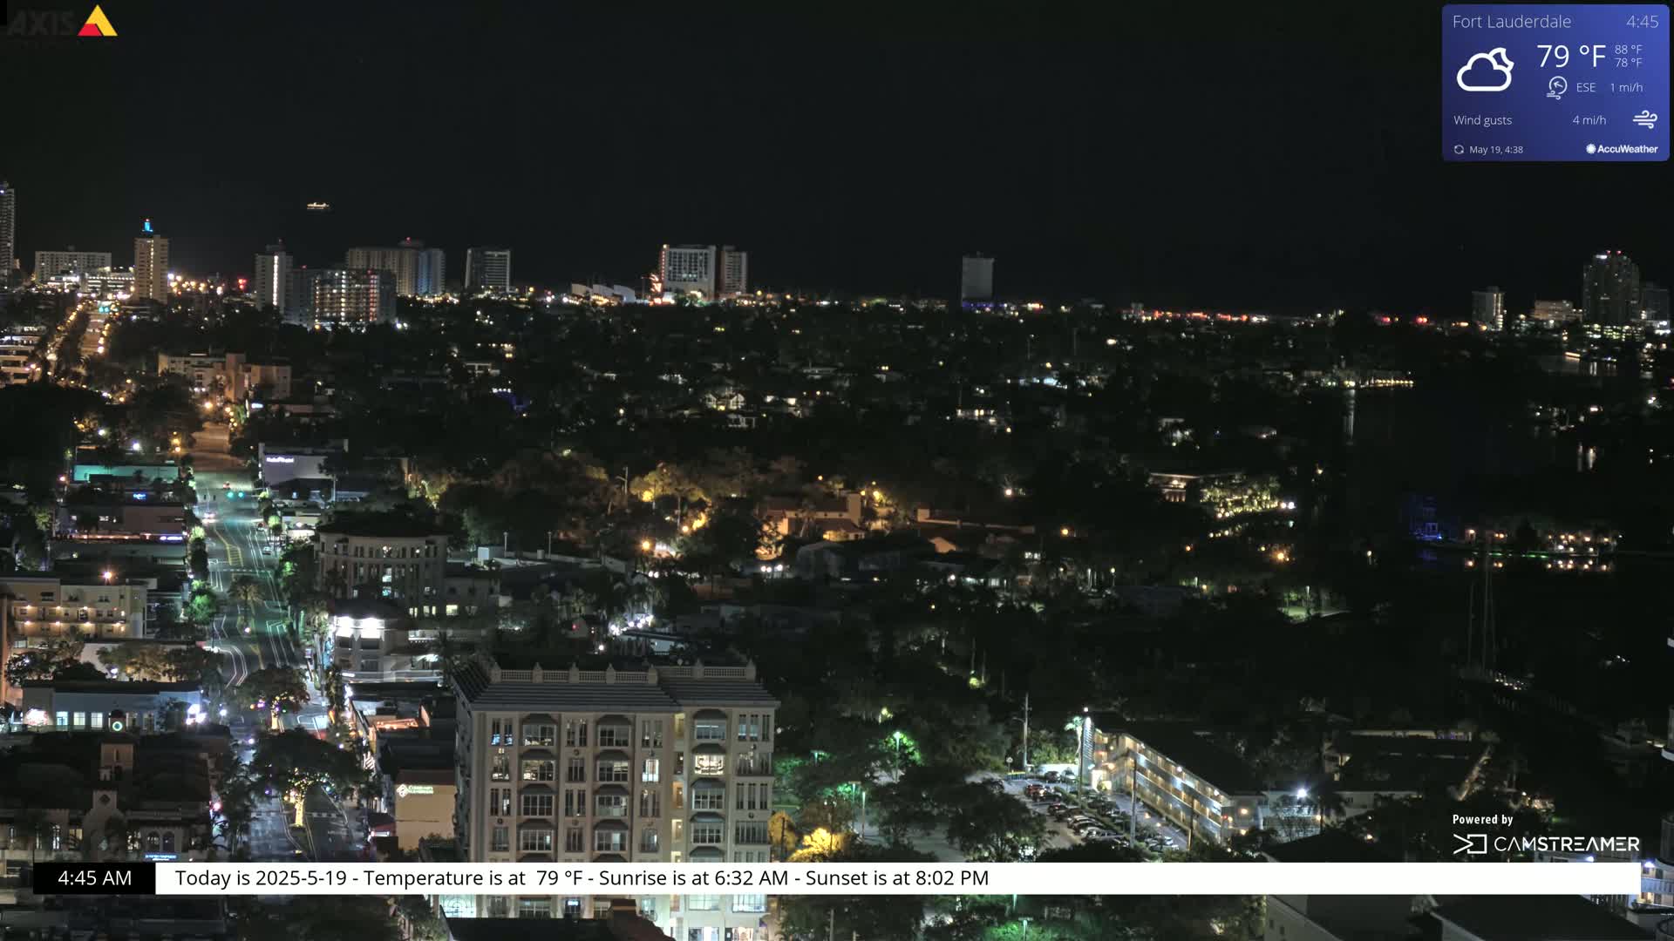This screenshot has height=941, width=1674.
Task: Click the 4 mi/h gust value
Action: [1589, 120]
